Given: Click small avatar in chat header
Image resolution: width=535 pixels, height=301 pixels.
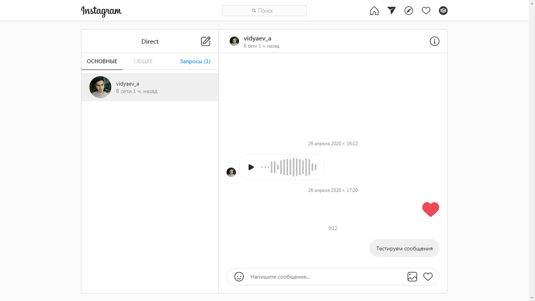Looking at the screenshot, I should click(235, 41).
